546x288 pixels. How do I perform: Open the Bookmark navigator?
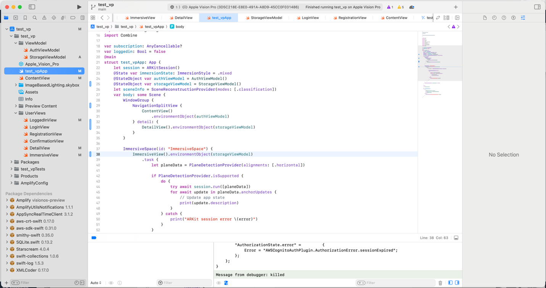point(25,17)
